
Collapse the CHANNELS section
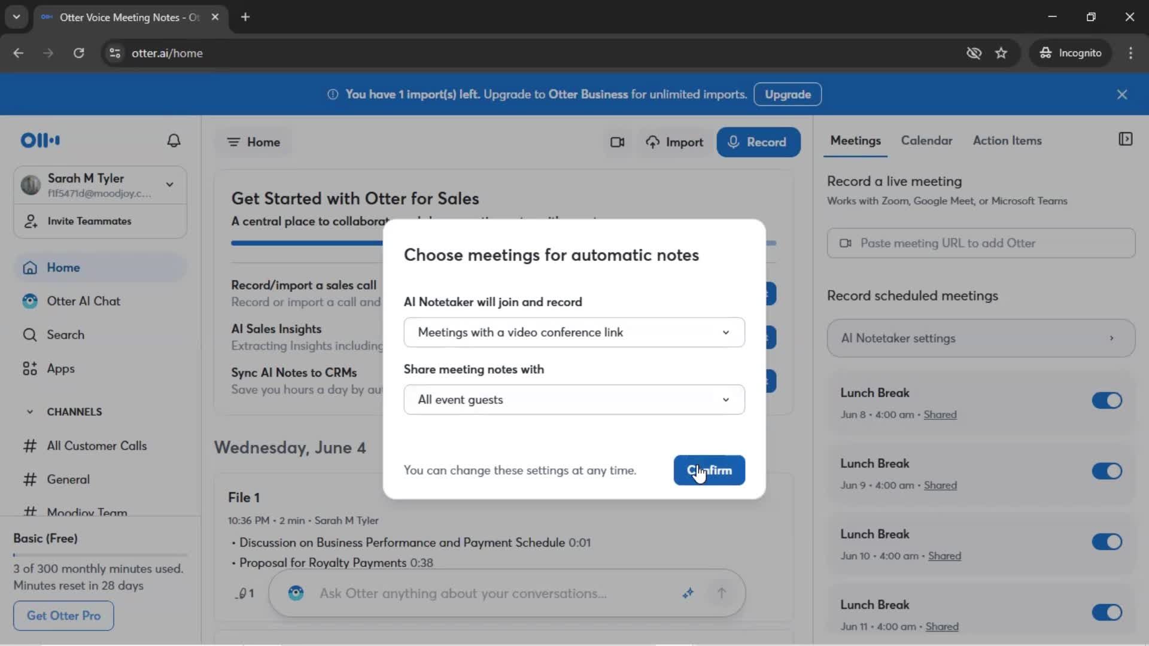30,412
